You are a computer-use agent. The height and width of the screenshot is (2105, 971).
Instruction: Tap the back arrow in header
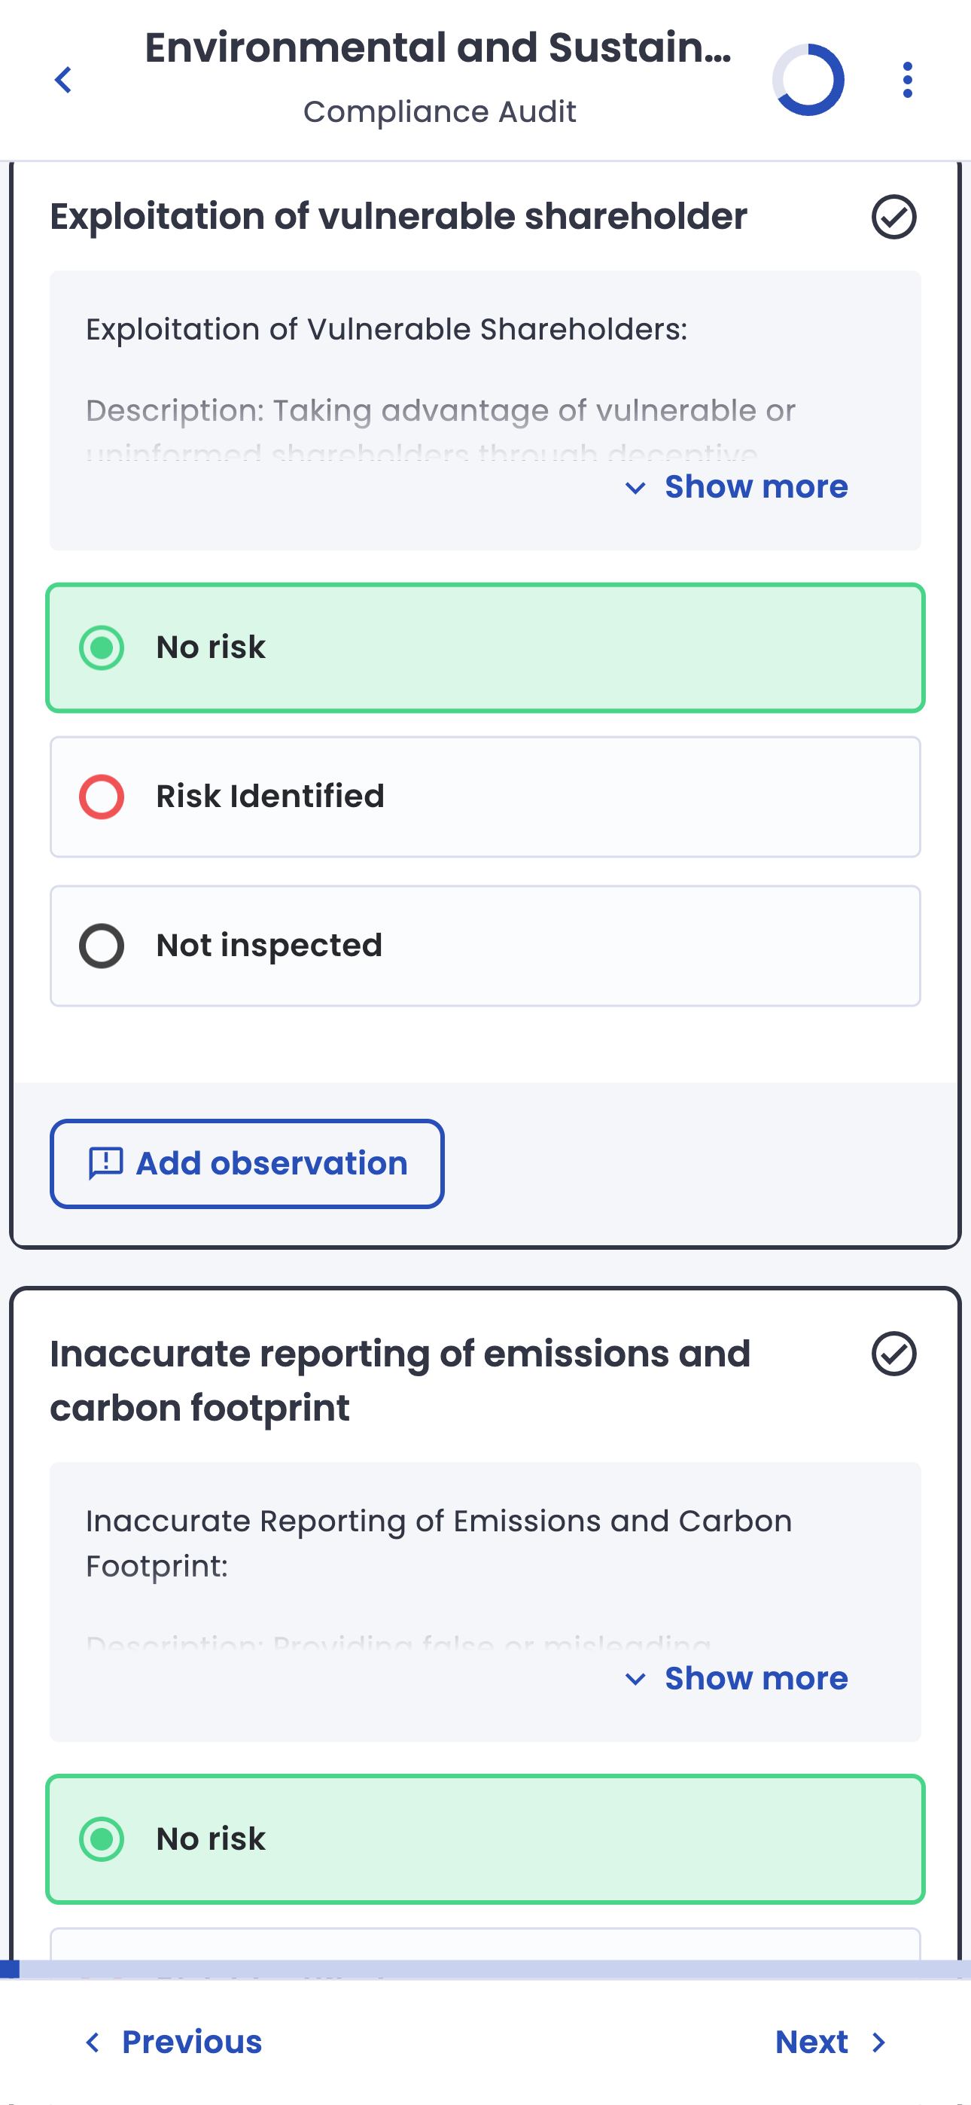click(63, 80)
